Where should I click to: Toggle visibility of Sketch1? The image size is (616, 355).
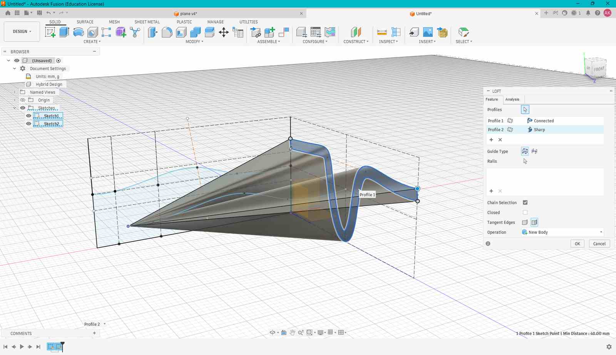pos(28,116)
